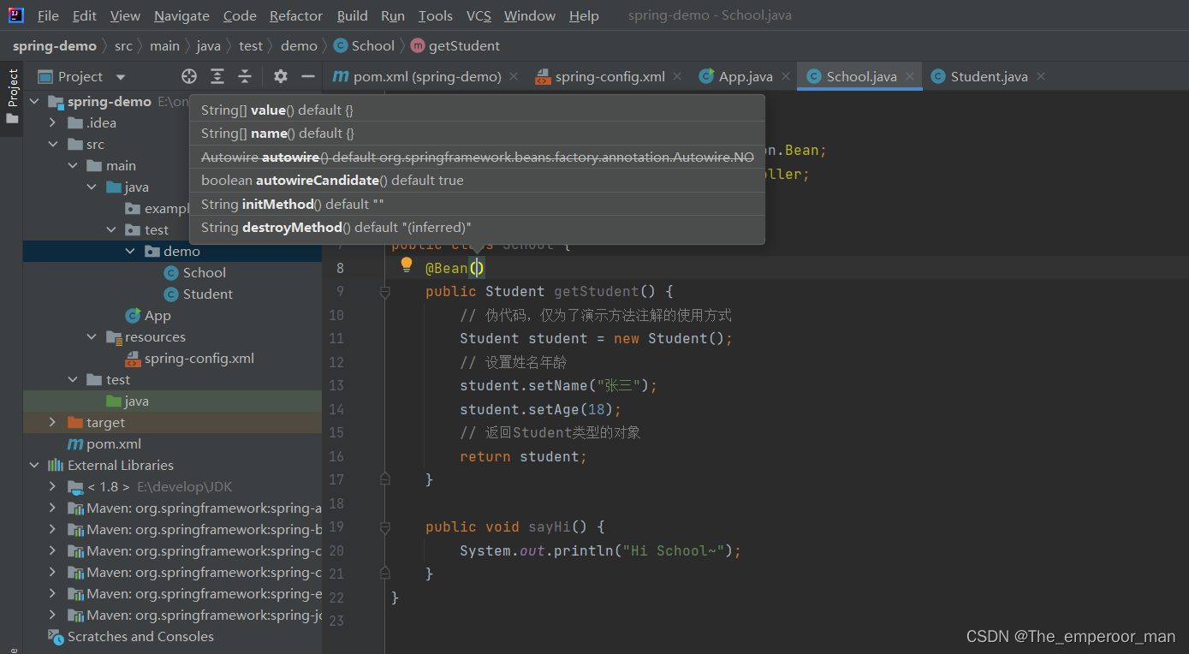Click the pom.xml Maven icon in tree
Viewport: 1189px width, 654px height.
[x=75, y=444]
